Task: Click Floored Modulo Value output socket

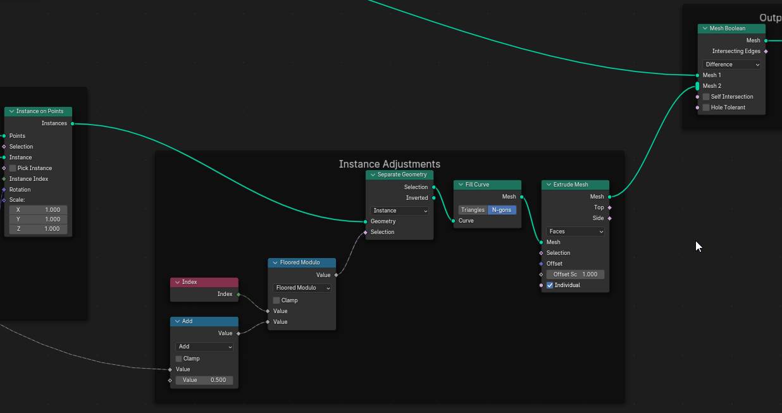Action: tap(336, 275)
